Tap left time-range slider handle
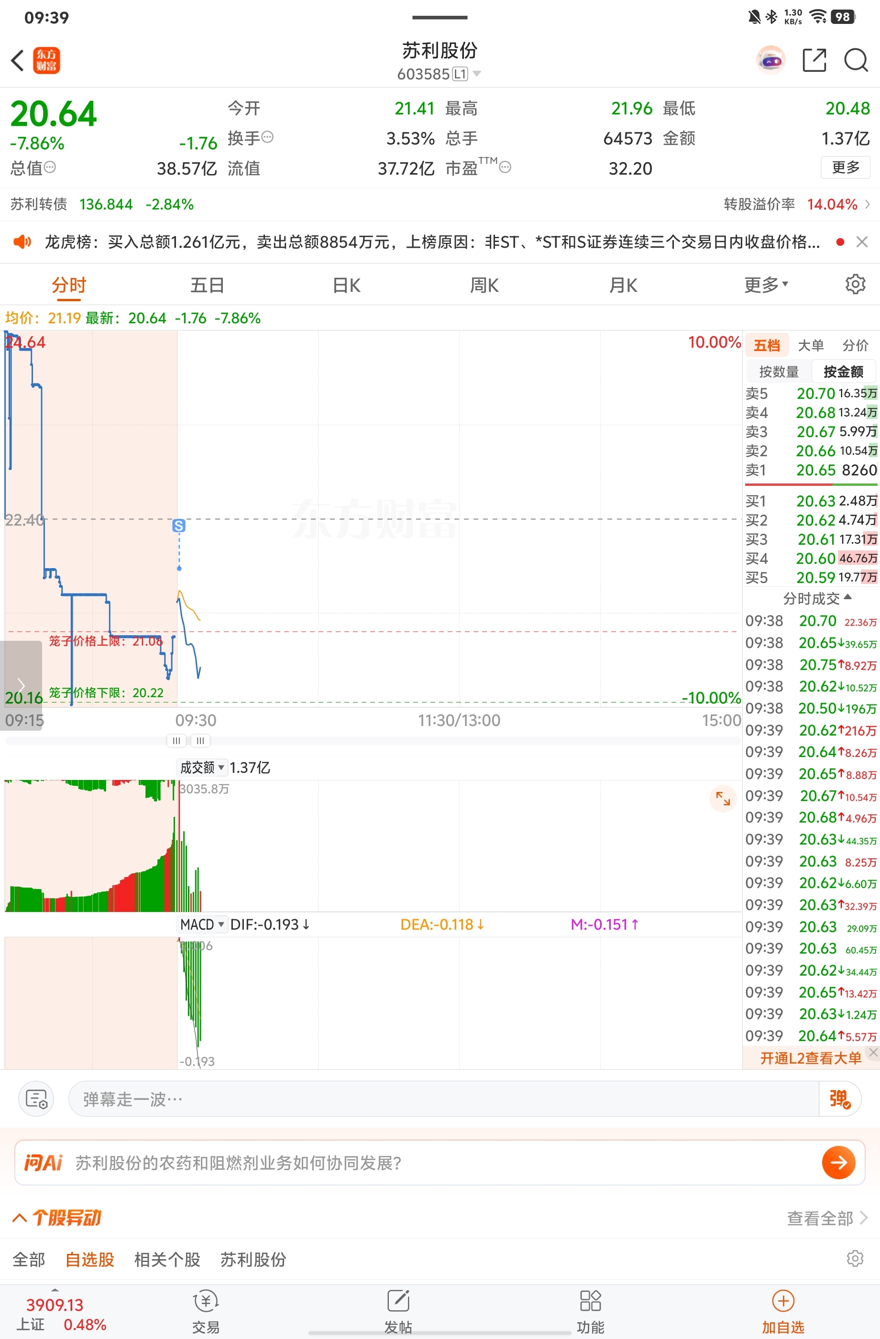This screenshot has height=1339, width=880. pyautogui.click(x=176, y=740)
